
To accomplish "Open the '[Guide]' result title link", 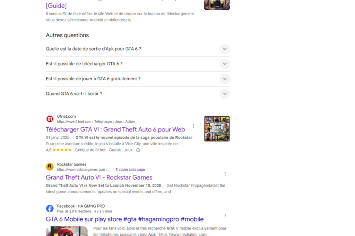I will tap(56, 6).
